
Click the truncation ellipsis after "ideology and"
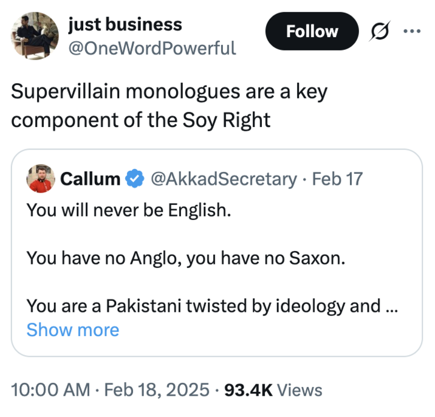[x=392, y=305]
